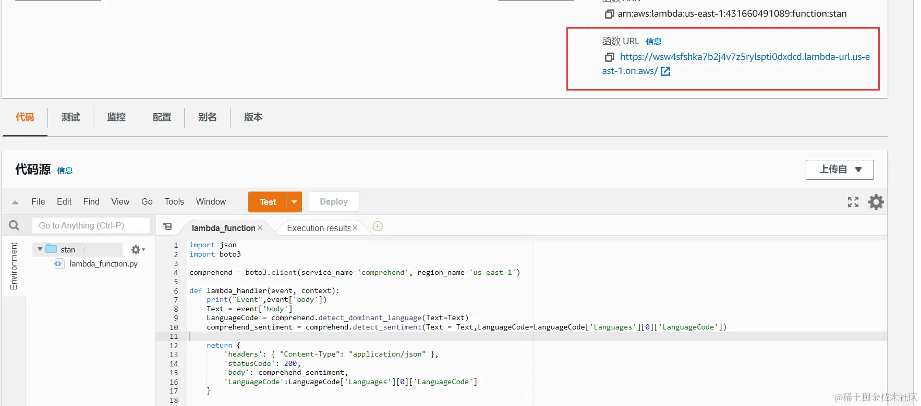Click the 'def lambda_handler' code line

264,291
